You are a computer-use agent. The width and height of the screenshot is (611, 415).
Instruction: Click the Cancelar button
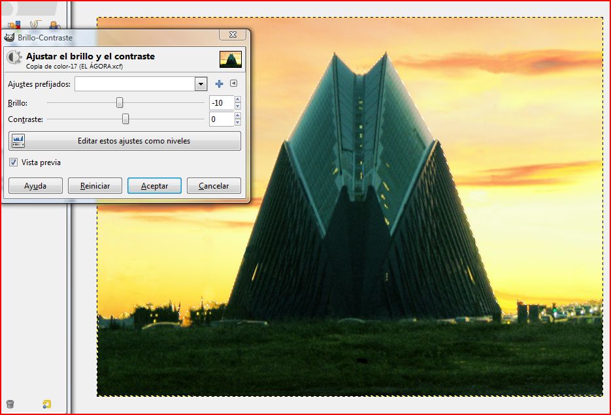click(x=214, y=186)
